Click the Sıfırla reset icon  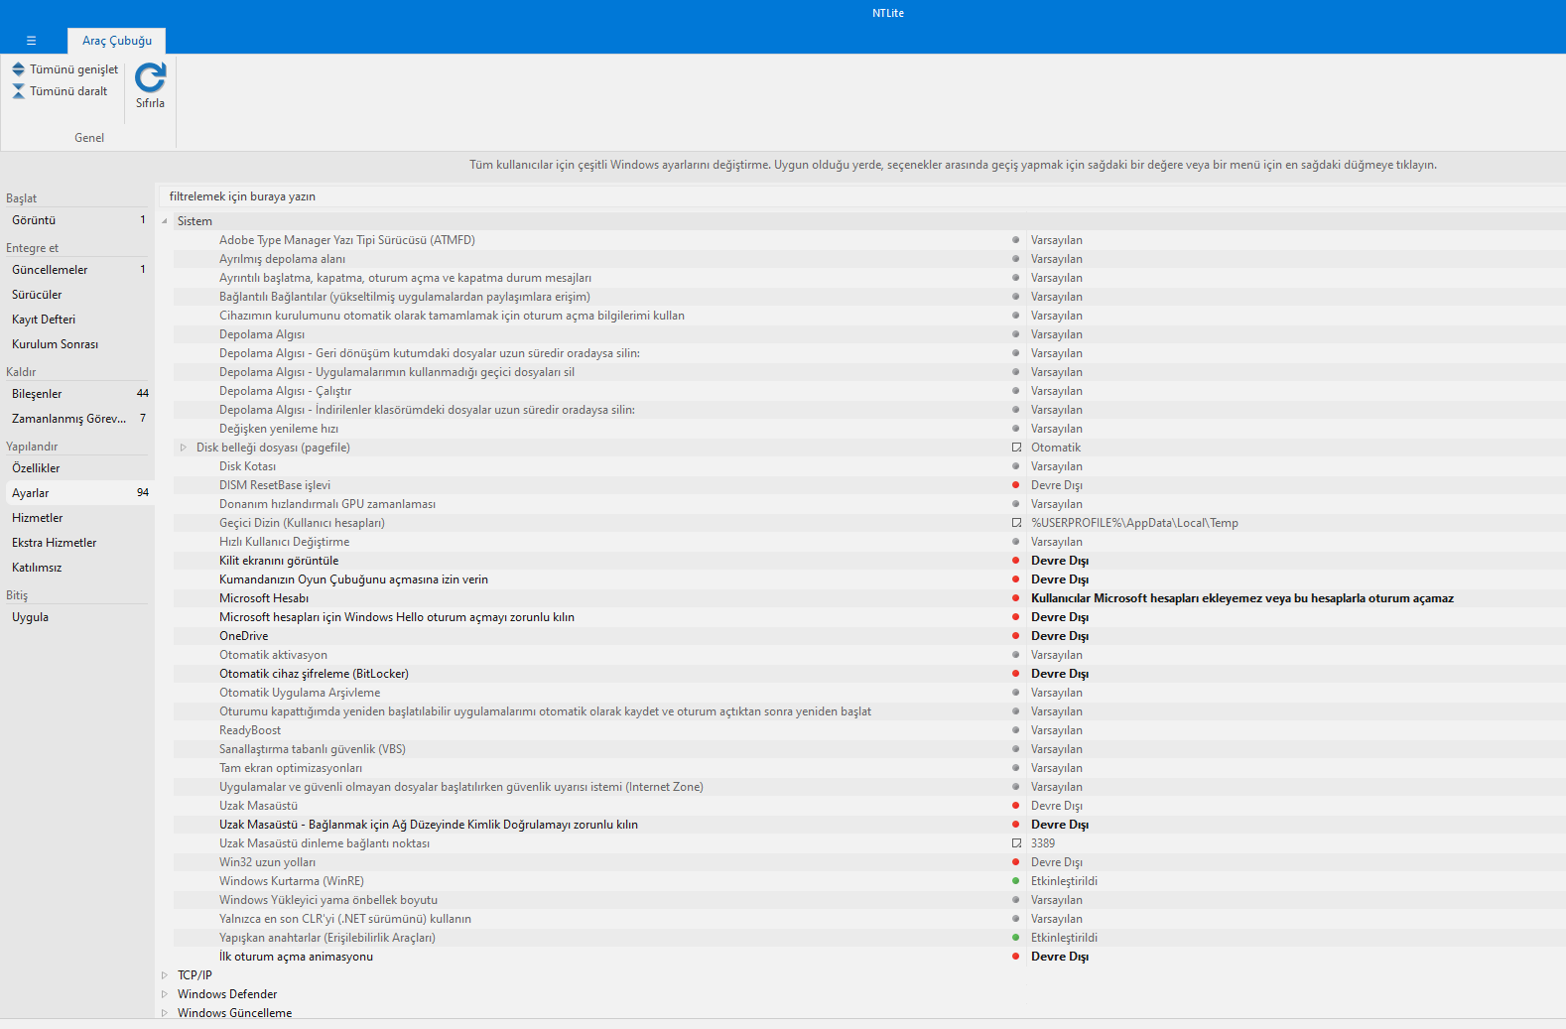pos(150,76)
